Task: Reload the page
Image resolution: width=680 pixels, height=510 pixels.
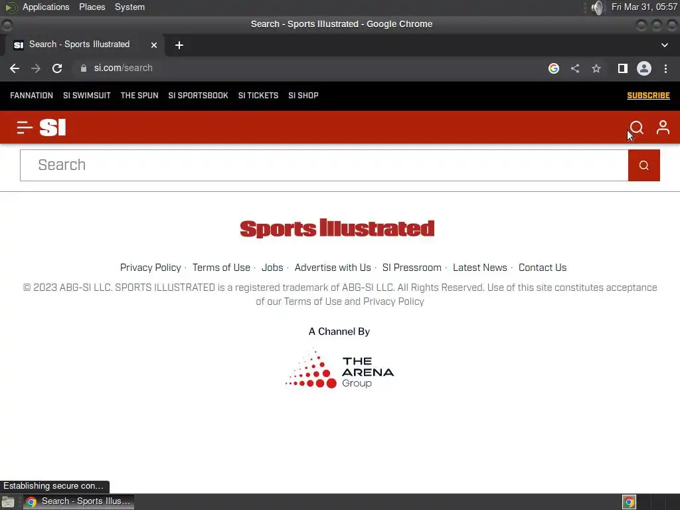Action: click(57, 68)
